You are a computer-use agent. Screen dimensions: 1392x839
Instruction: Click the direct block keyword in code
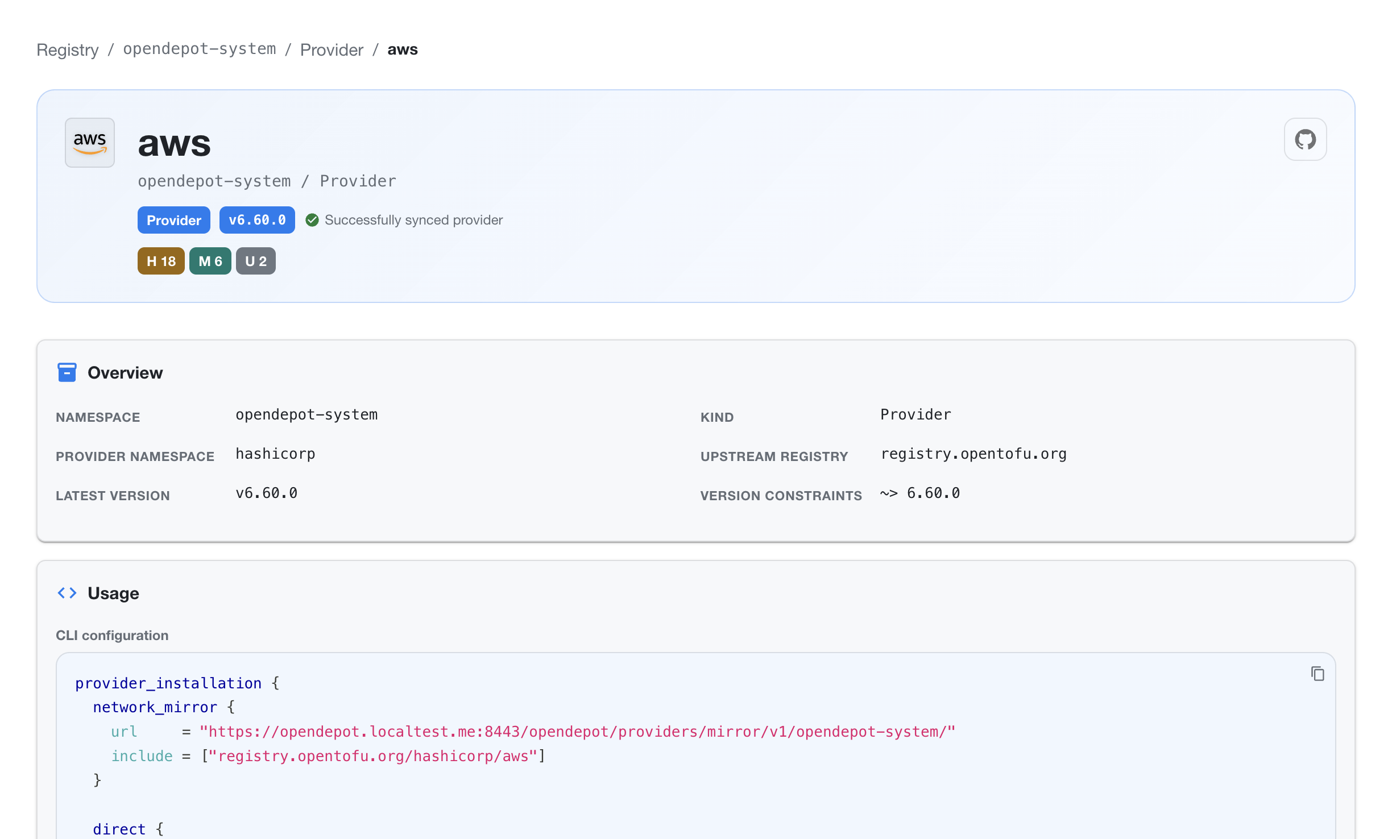[x=119, y=829]
